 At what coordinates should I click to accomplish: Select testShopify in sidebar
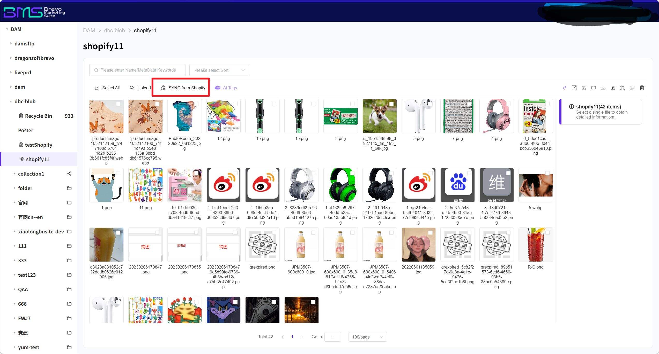38,145
